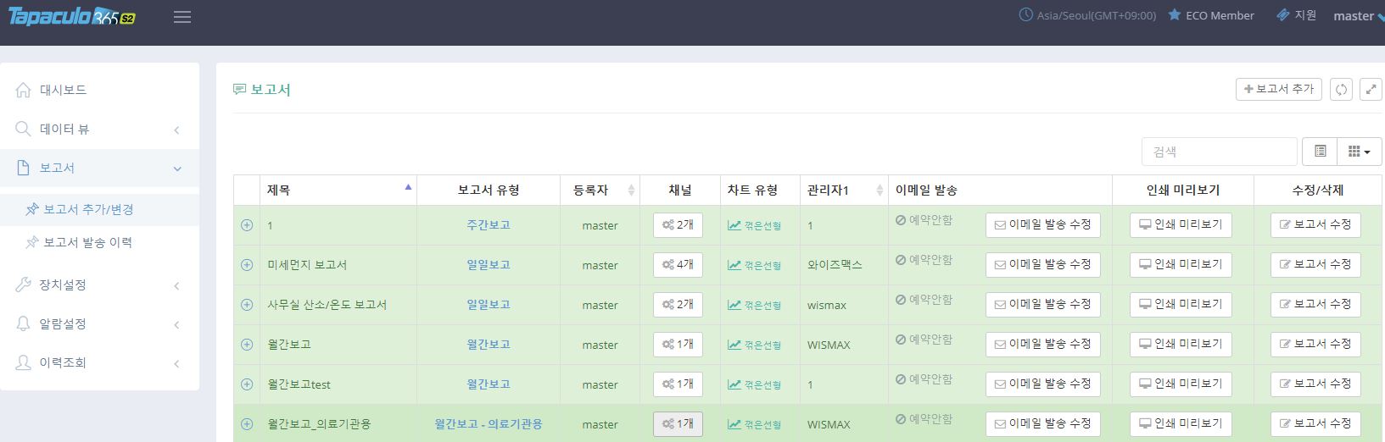The image size is (1385, 442).
Task: Click 이메일 발송 수정 for 미세먼지 보고서
Action: (x=1043, y=265)
